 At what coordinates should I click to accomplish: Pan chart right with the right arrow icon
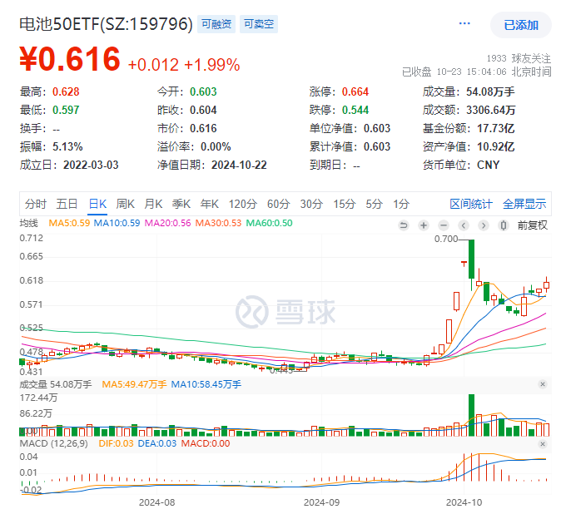pos(484,225)
